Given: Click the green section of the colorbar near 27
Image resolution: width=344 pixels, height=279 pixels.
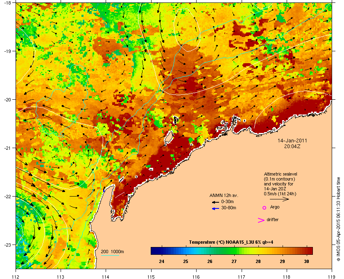Looking at the screenshot, I should point(234,251).
